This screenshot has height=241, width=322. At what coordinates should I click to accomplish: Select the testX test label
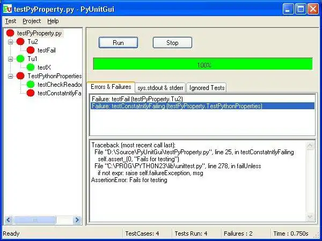point(44,67)
